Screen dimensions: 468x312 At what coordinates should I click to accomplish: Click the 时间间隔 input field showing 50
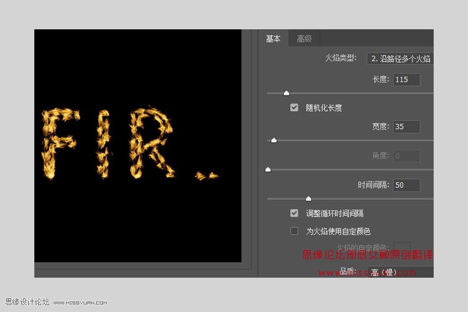point(406,185)
